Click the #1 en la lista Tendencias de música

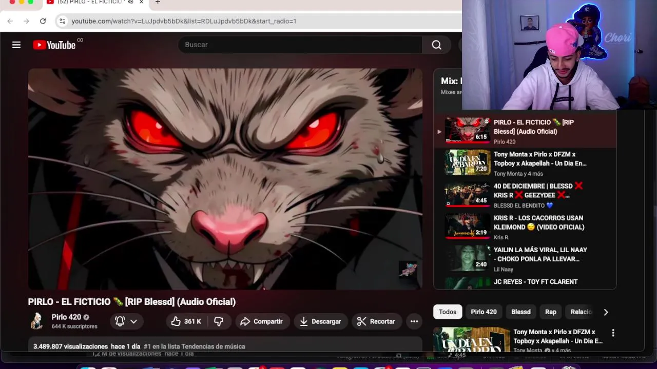[x=195, y=346]
